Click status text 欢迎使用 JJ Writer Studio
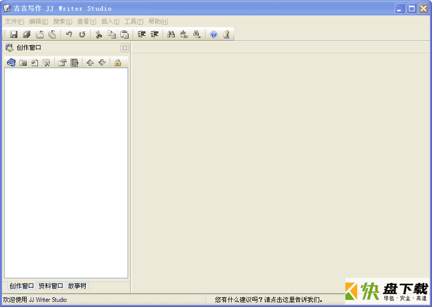Viewport: 432px width, 307px height. click(x=35, y=299)
